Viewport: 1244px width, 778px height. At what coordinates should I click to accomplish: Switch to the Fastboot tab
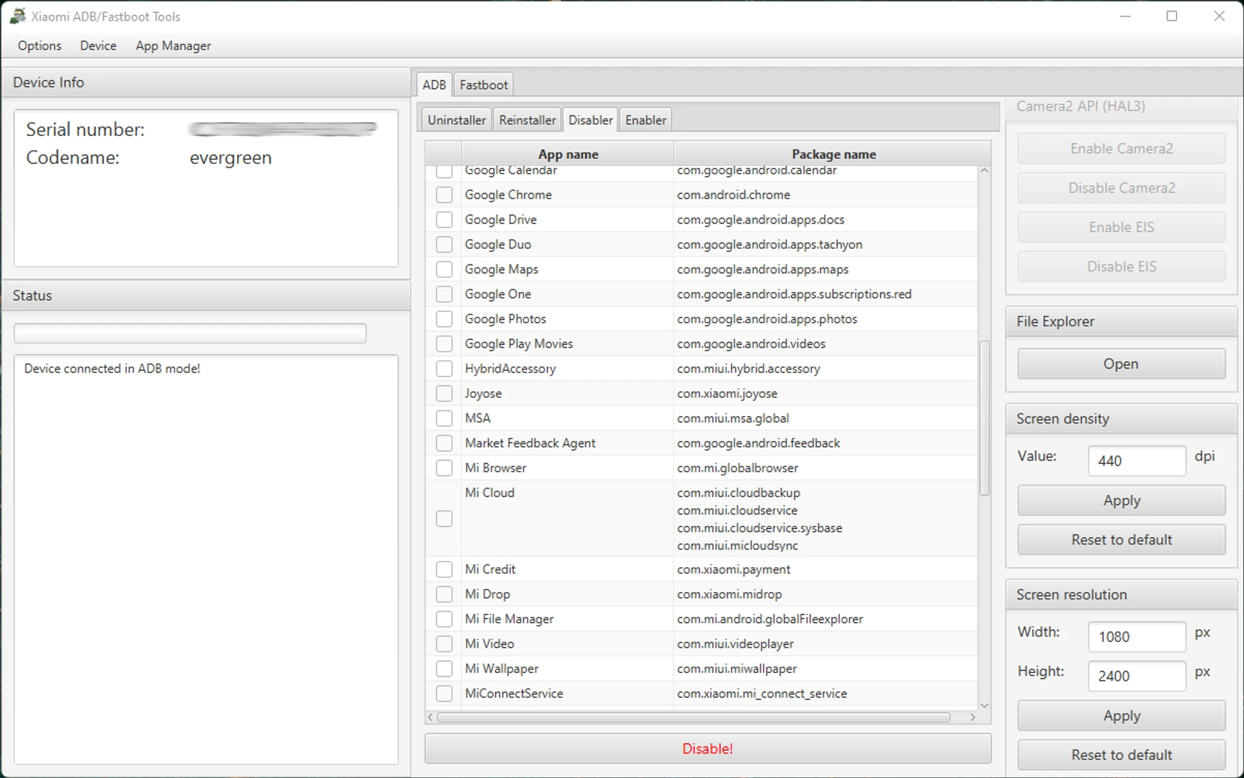click(x=483, y=85)
